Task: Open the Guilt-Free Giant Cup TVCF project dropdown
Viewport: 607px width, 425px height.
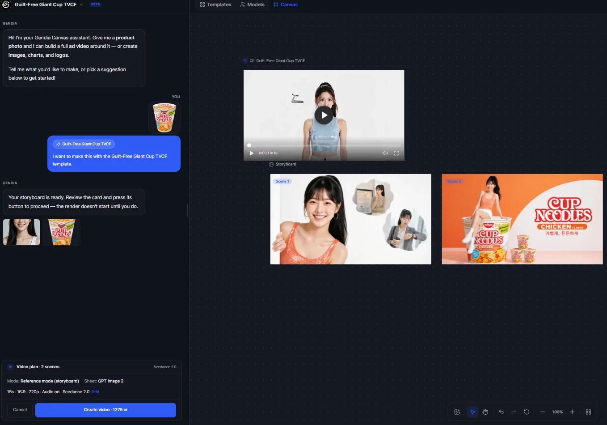Action: point(49,4)
